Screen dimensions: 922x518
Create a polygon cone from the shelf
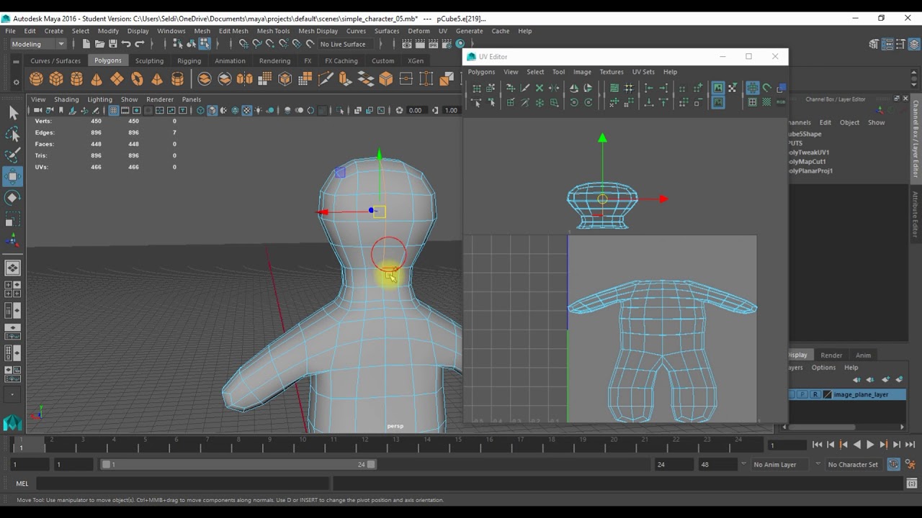[x=97, y=79]
